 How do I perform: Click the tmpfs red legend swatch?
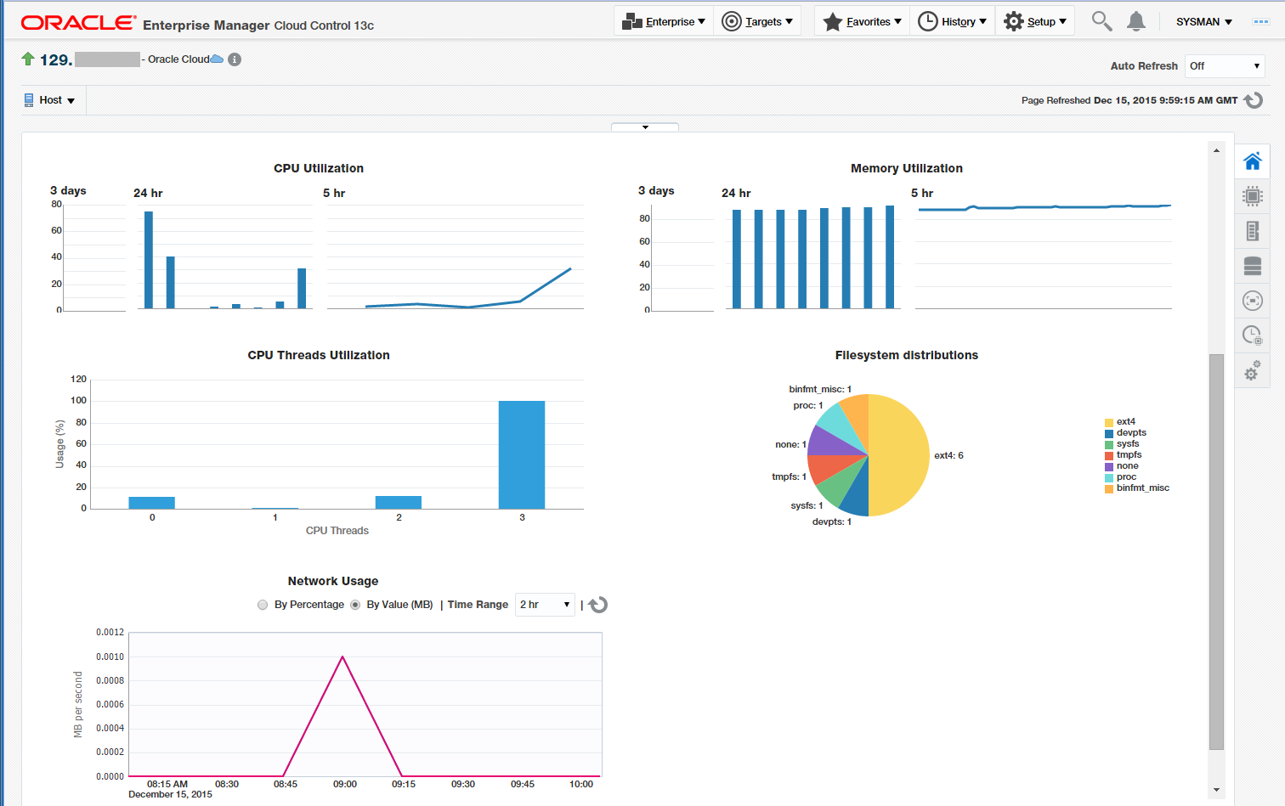1109,455
